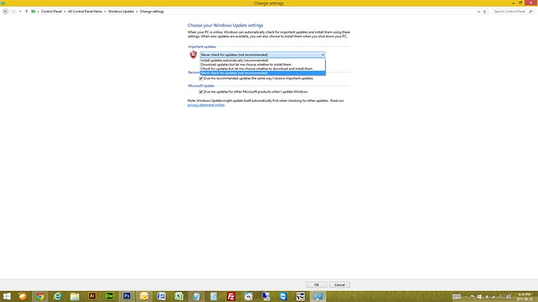Click the Cancel button
538x302 pixels.
(340, 285)
